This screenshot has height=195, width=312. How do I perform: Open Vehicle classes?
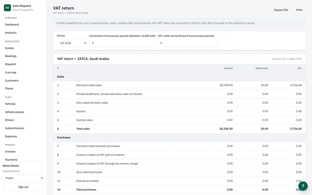tap(15, 112)
